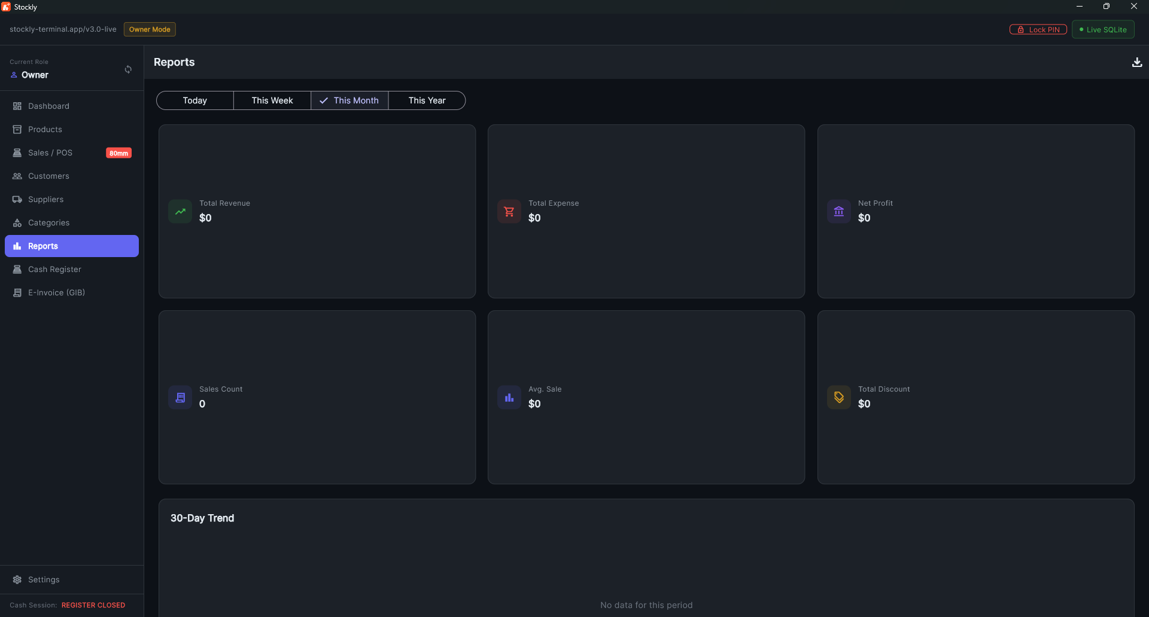Click the Cash Register sidebar icon
The width and height of the screenshot is (1149, 617).
(x=17, y=269)
